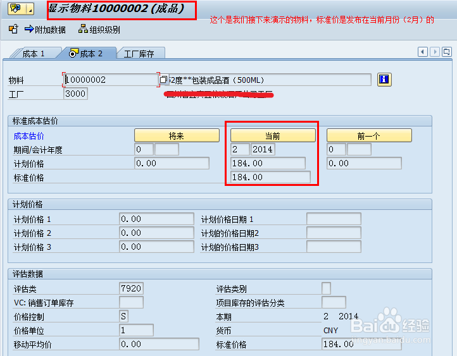Click the 计划价格 2 field
Image resolution: width=457 pixels, height=356 pixels.
tap(156, 233)
